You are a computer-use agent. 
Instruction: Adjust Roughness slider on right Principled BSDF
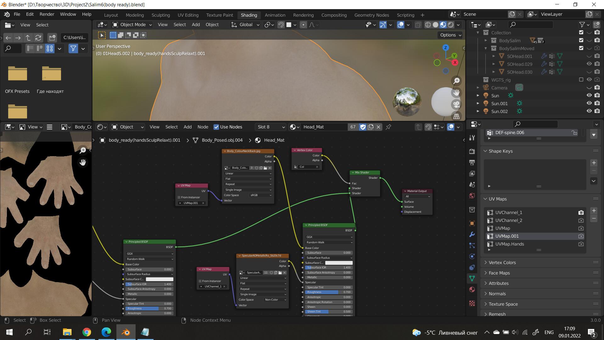[329, 292]
